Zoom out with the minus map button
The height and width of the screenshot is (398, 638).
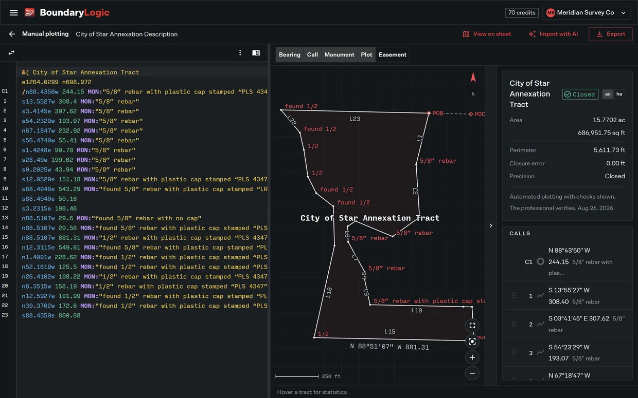[472, 373]
